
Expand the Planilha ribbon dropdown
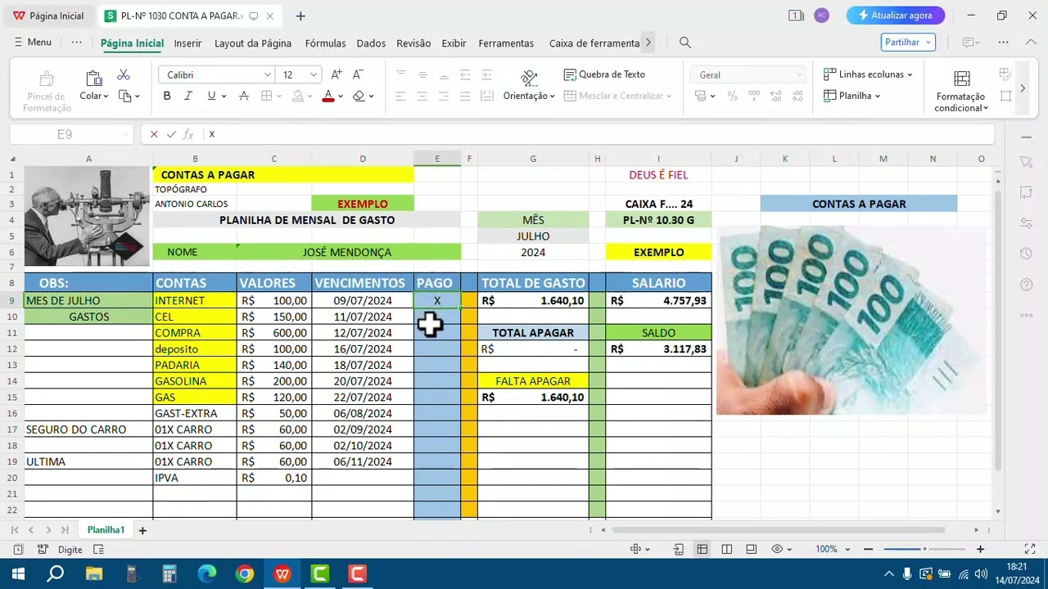tap(877, 96)
